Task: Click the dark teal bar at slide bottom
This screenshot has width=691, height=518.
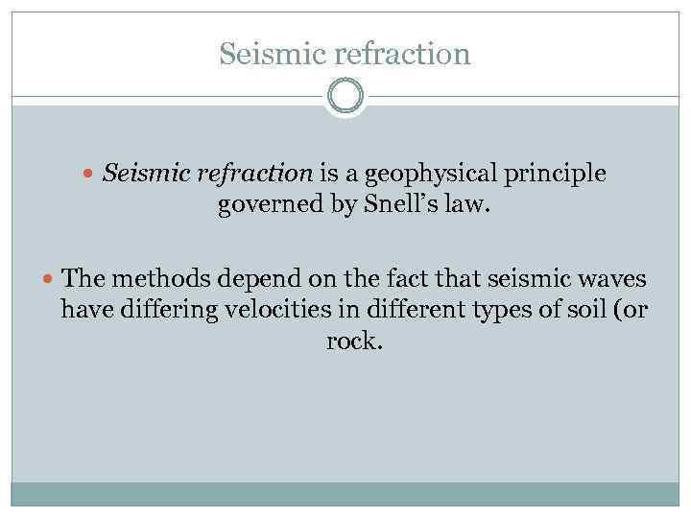Action: (345, 493)
